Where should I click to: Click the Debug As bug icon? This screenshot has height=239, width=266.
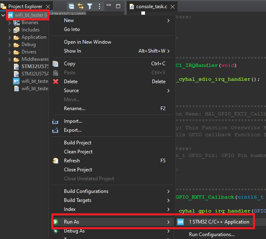coord(55,231)
